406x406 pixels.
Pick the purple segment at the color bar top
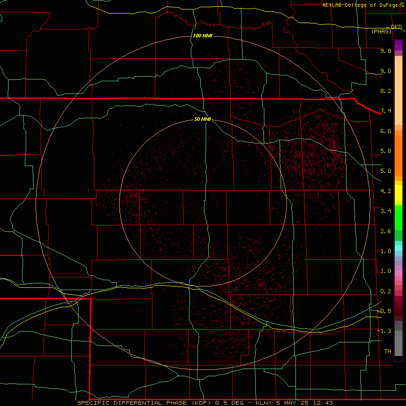[398, 45]
